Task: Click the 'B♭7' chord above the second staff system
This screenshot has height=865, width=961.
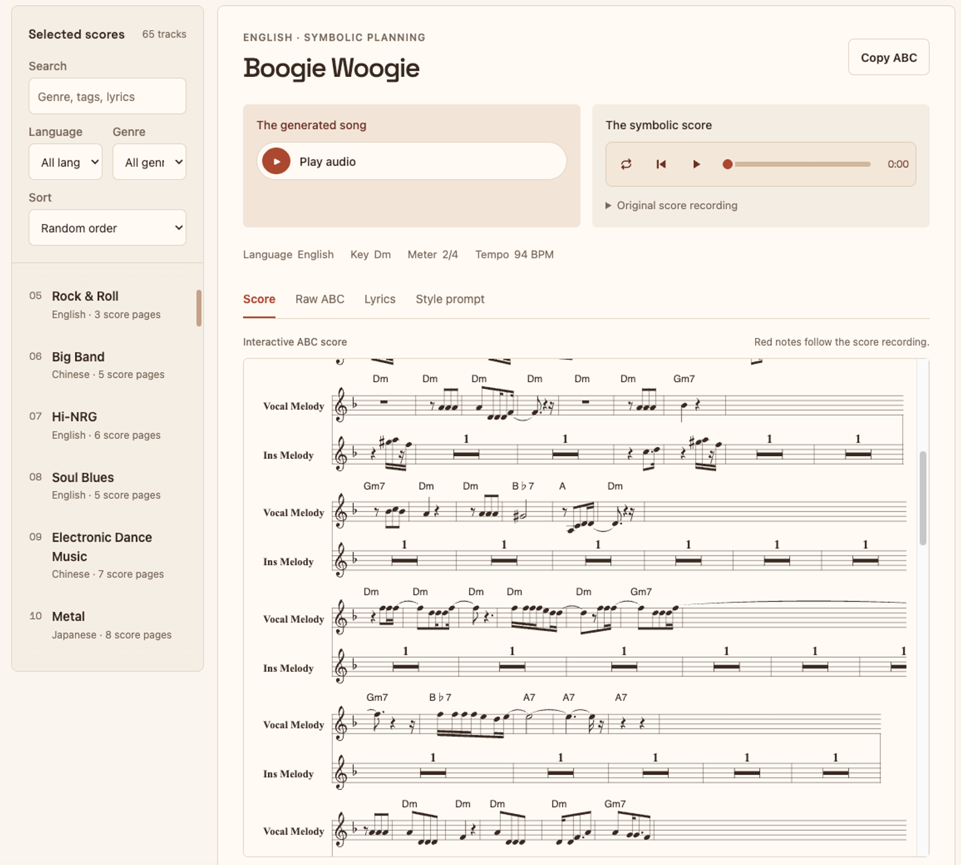Action: [523, 486]
